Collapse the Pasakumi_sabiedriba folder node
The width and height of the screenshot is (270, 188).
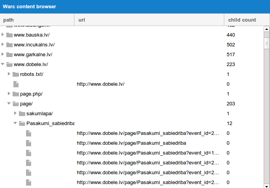[15, 123]
